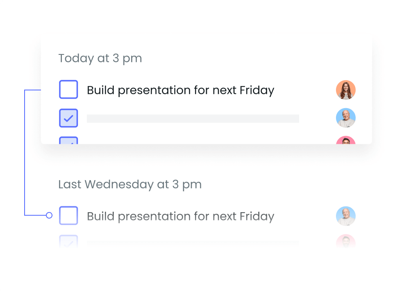Tick the checkbox under Last Wednesday at 3 pm
The width and height of the screenshot is (413, 292).
tap(68, 215)
